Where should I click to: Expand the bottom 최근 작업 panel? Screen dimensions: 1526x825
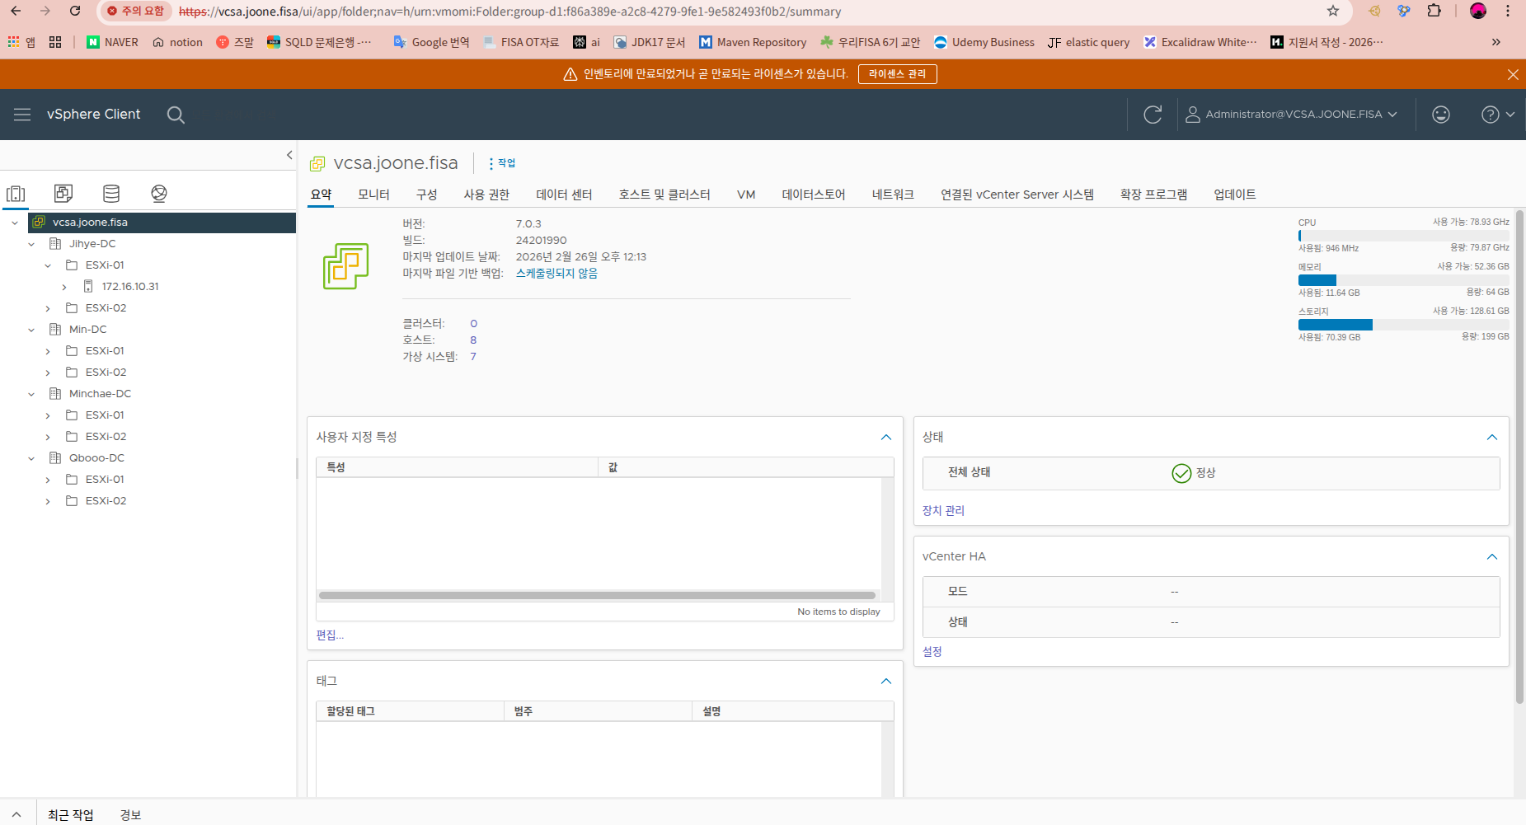point(16,814)
